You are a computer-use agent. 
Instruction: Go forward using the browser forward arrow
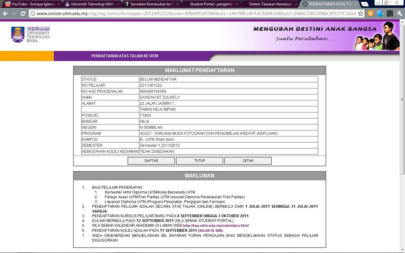(x=14, y=14)
